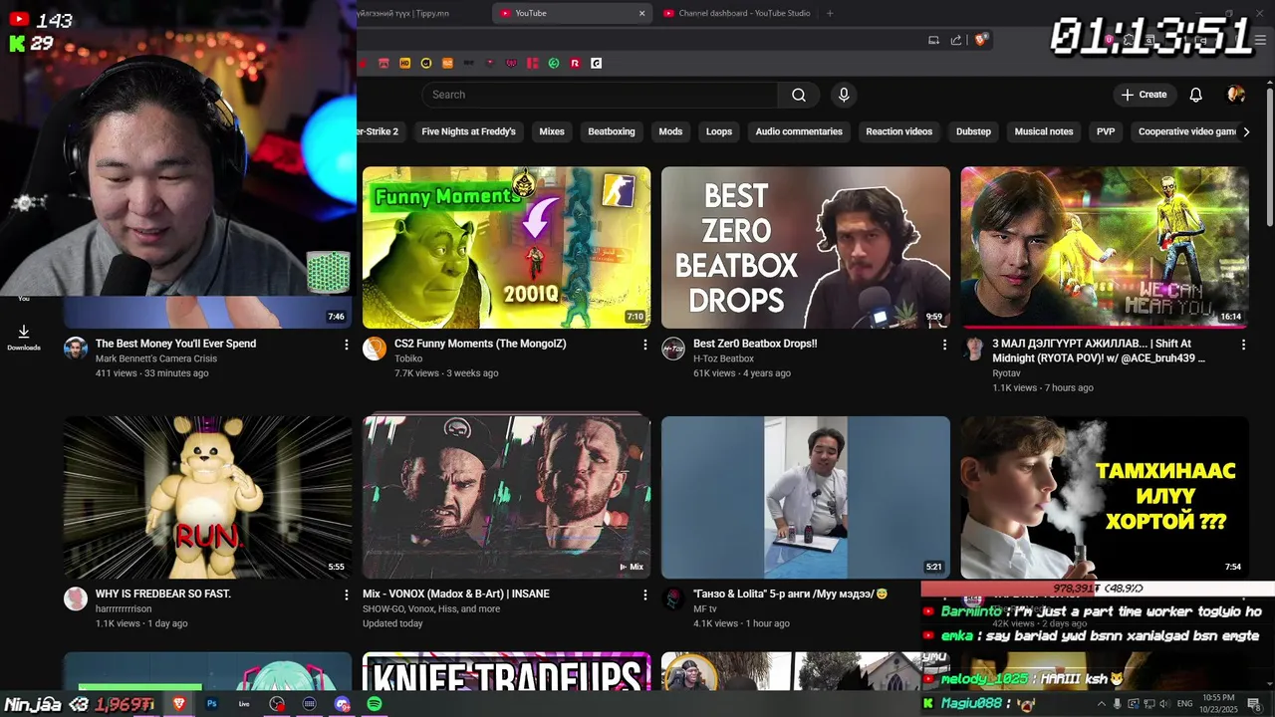Image resolution: width=1275 pixels, height=717 pixels.
Task: Focus the YouTube search field
Action: click(x=600, y=95)
